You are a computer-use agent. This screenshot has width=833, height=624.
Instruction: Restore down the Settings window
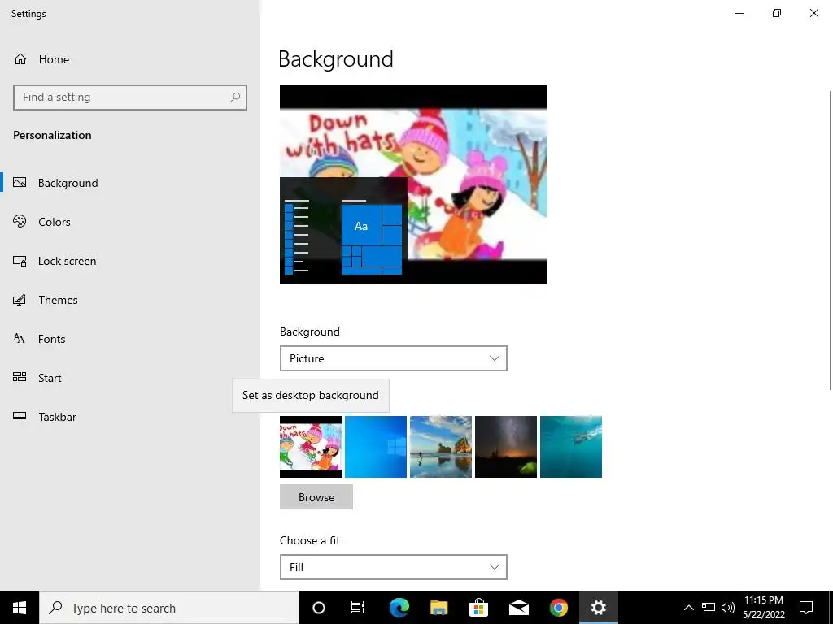click(777, 13)
